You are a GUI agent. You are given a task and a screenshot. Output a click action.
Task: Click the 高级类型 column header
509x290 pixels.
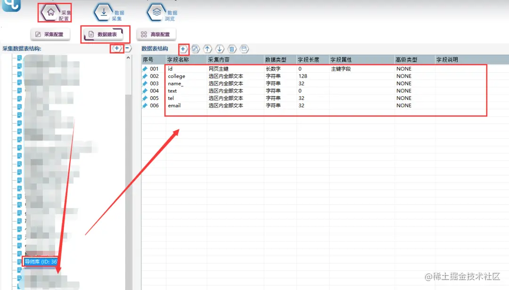415,60
